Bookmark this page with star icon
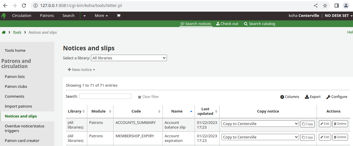 pos(325,6)
